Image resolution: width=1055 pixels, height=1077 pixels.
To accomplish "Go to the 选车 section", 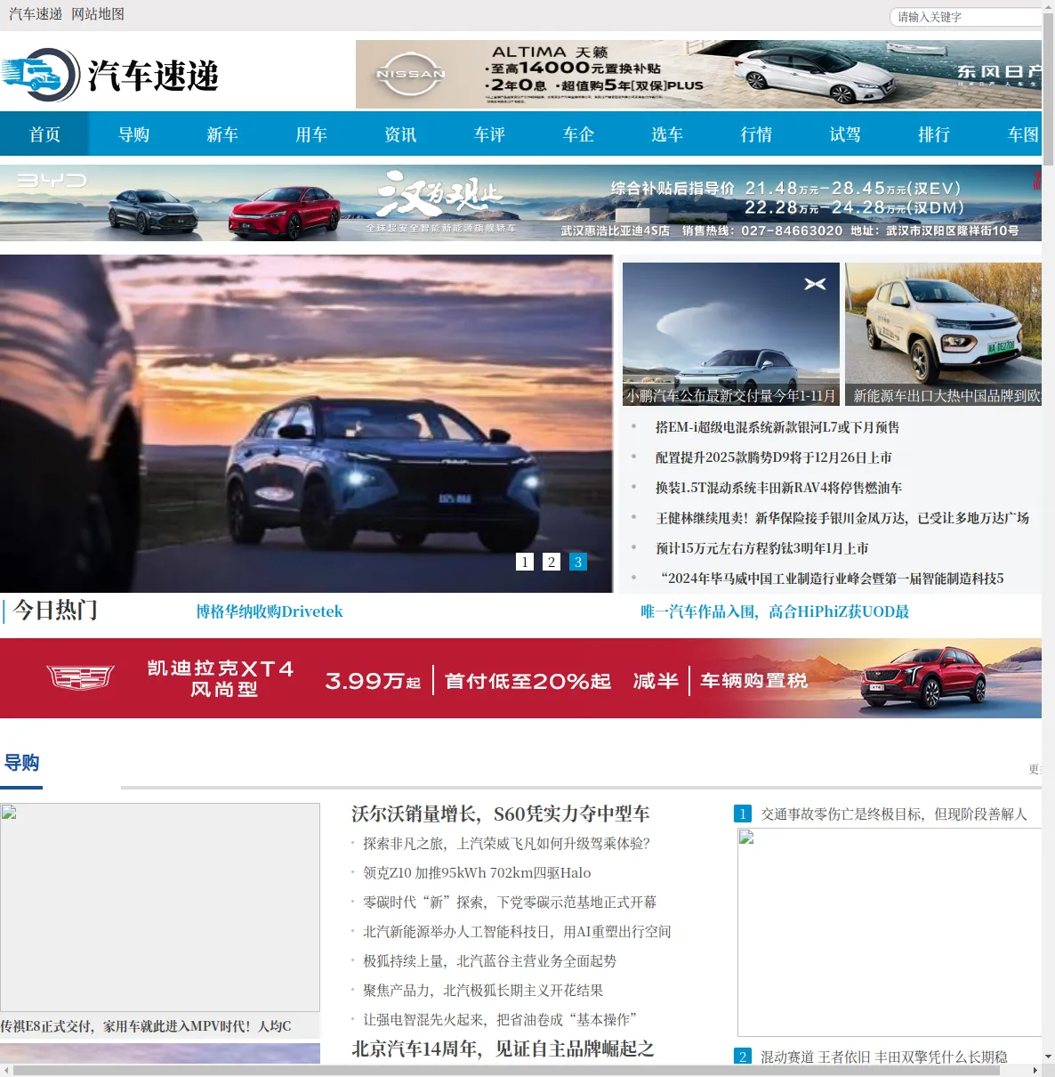I will [667, 134].
